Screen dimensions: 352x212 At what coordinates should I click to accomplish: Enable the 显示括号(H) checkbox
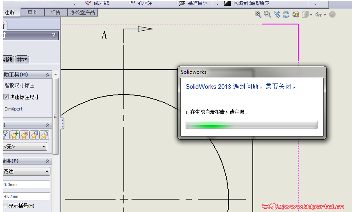pyautogui.click(x=5, y=206)
